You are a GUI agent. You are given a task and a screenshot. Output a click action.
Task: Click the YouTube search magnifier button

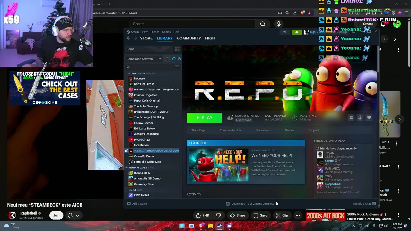[x=263, y=24]
